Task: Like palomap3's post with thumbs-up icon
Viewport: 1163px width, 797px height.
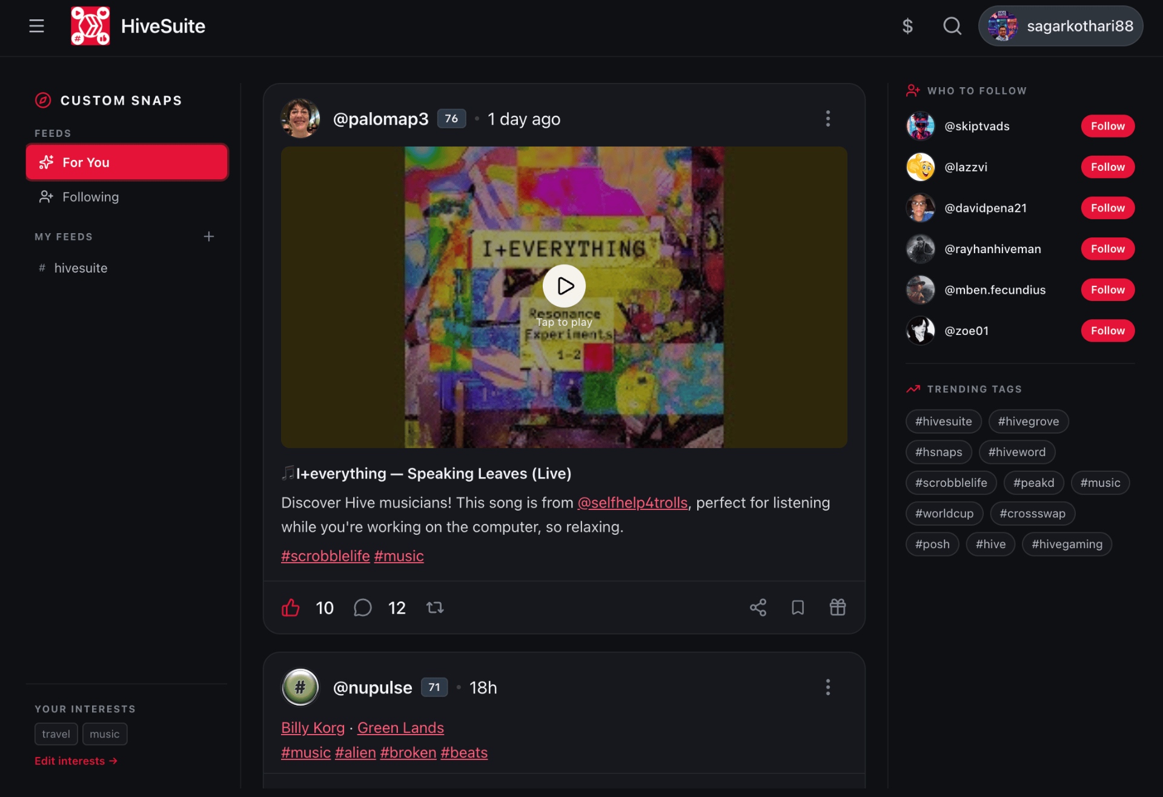Action: 291,607
